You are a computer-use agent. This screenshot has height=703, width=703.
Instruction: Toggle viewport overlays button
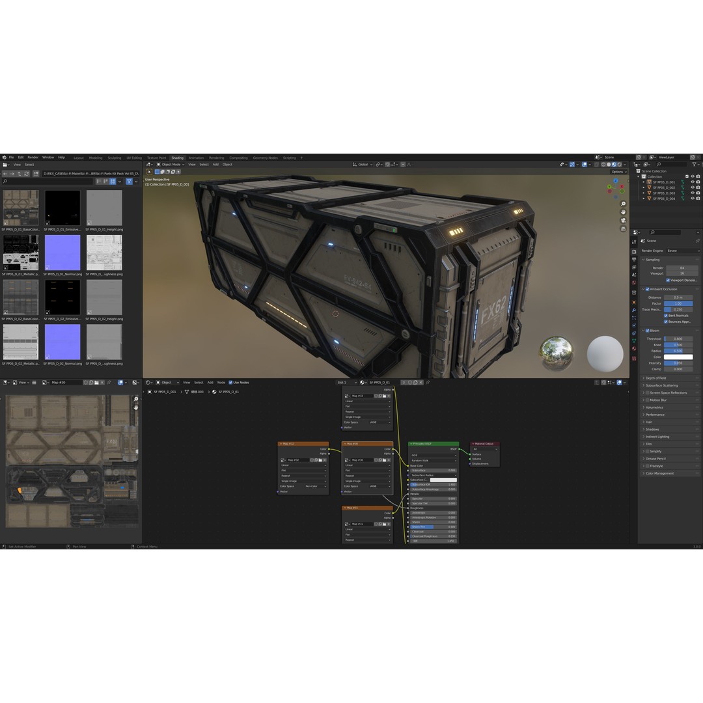(x=584, y=165)
